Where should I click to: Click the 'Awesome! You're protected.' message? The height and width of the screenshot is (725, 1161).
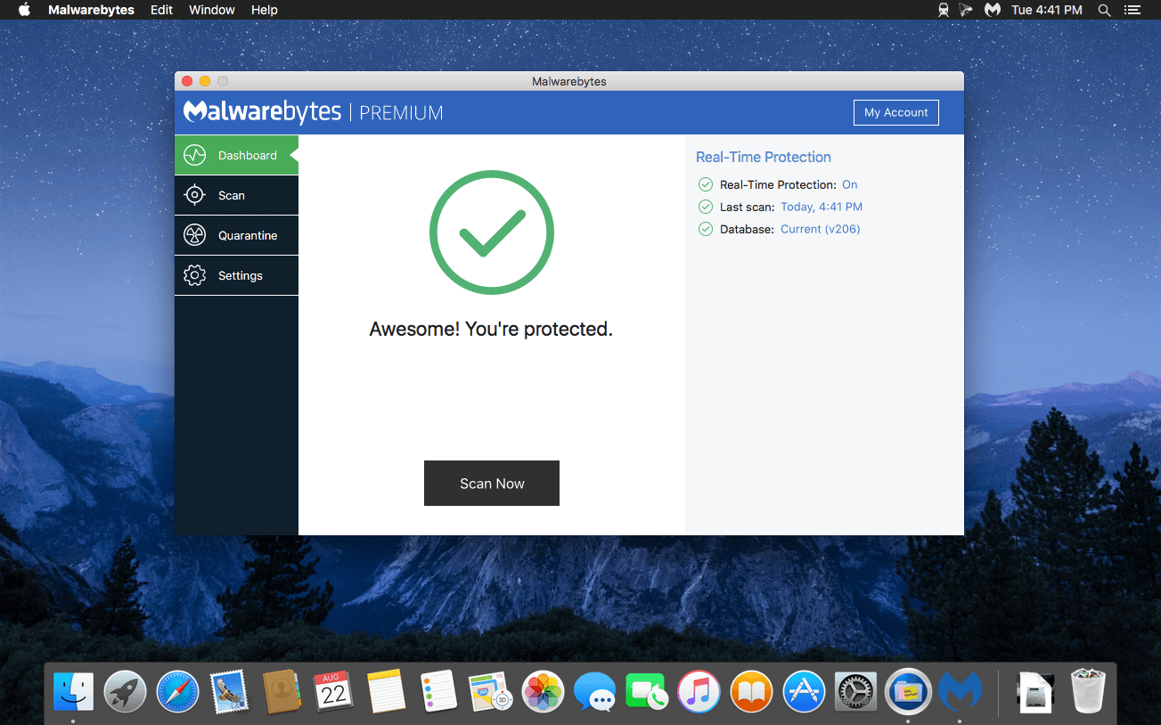pyautogui.click(x=491, y=329)
